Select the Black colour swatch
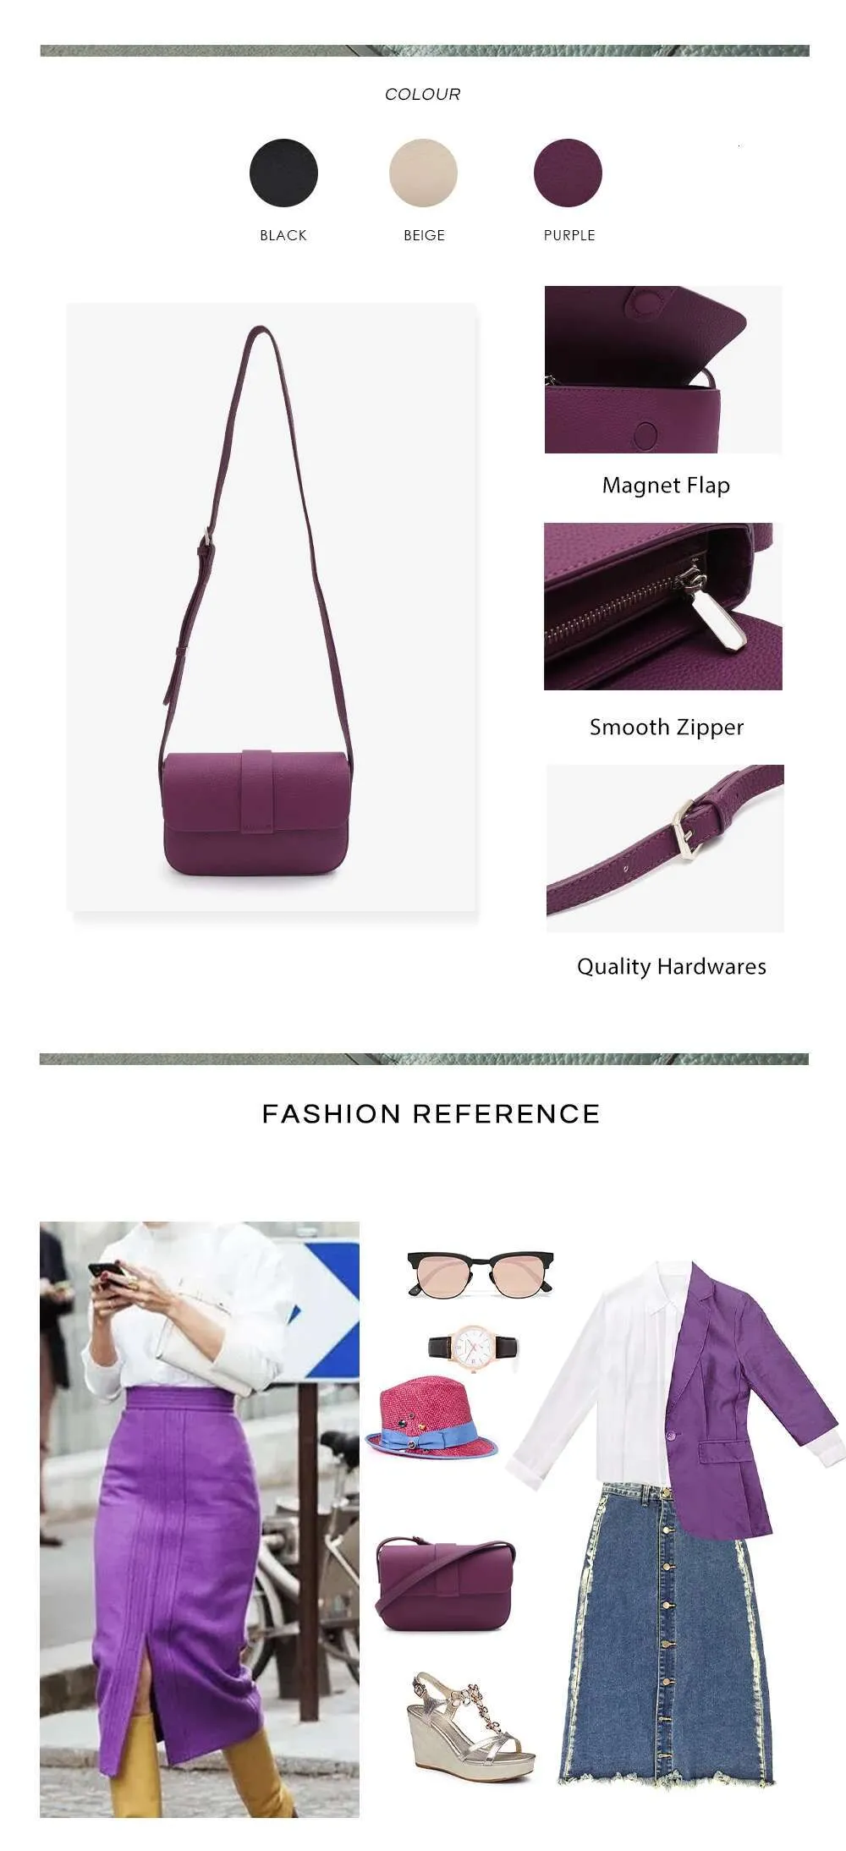This screenshot has height=1851, width=846. click(283, 173)
